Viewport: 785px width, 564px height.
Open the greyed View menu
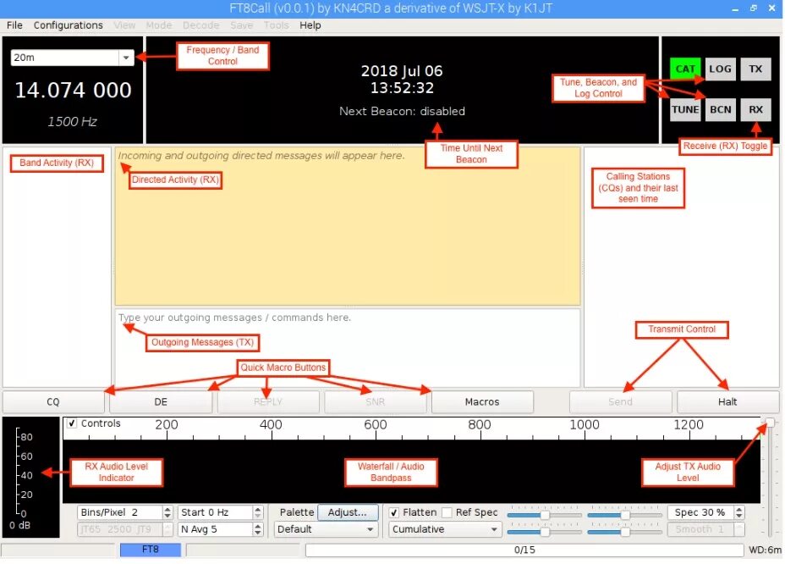tap(124, 25)
